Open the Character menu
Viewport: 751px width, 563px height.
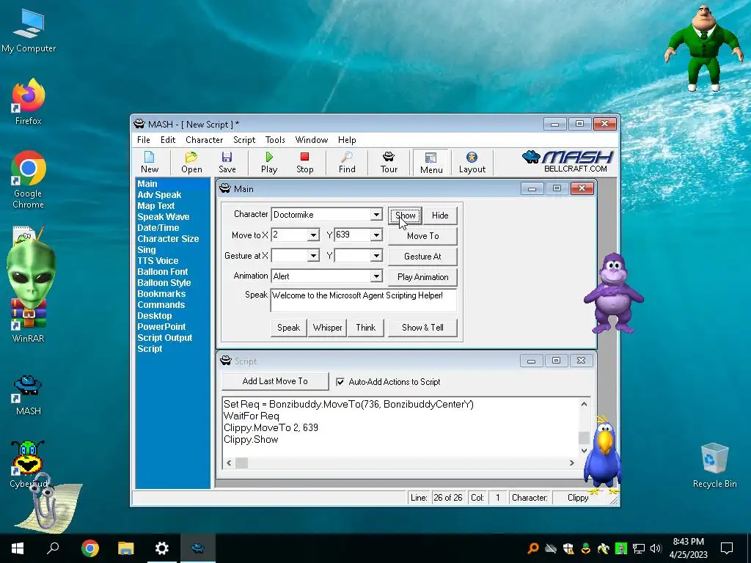tap(204, 140)
